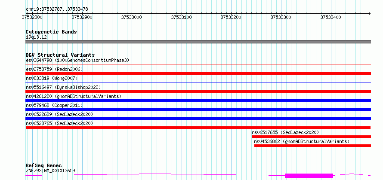383x180 pixels.
Task: Open variant nsv5516497 (ByrskaBishop2022) label
Action: (63, 87)
